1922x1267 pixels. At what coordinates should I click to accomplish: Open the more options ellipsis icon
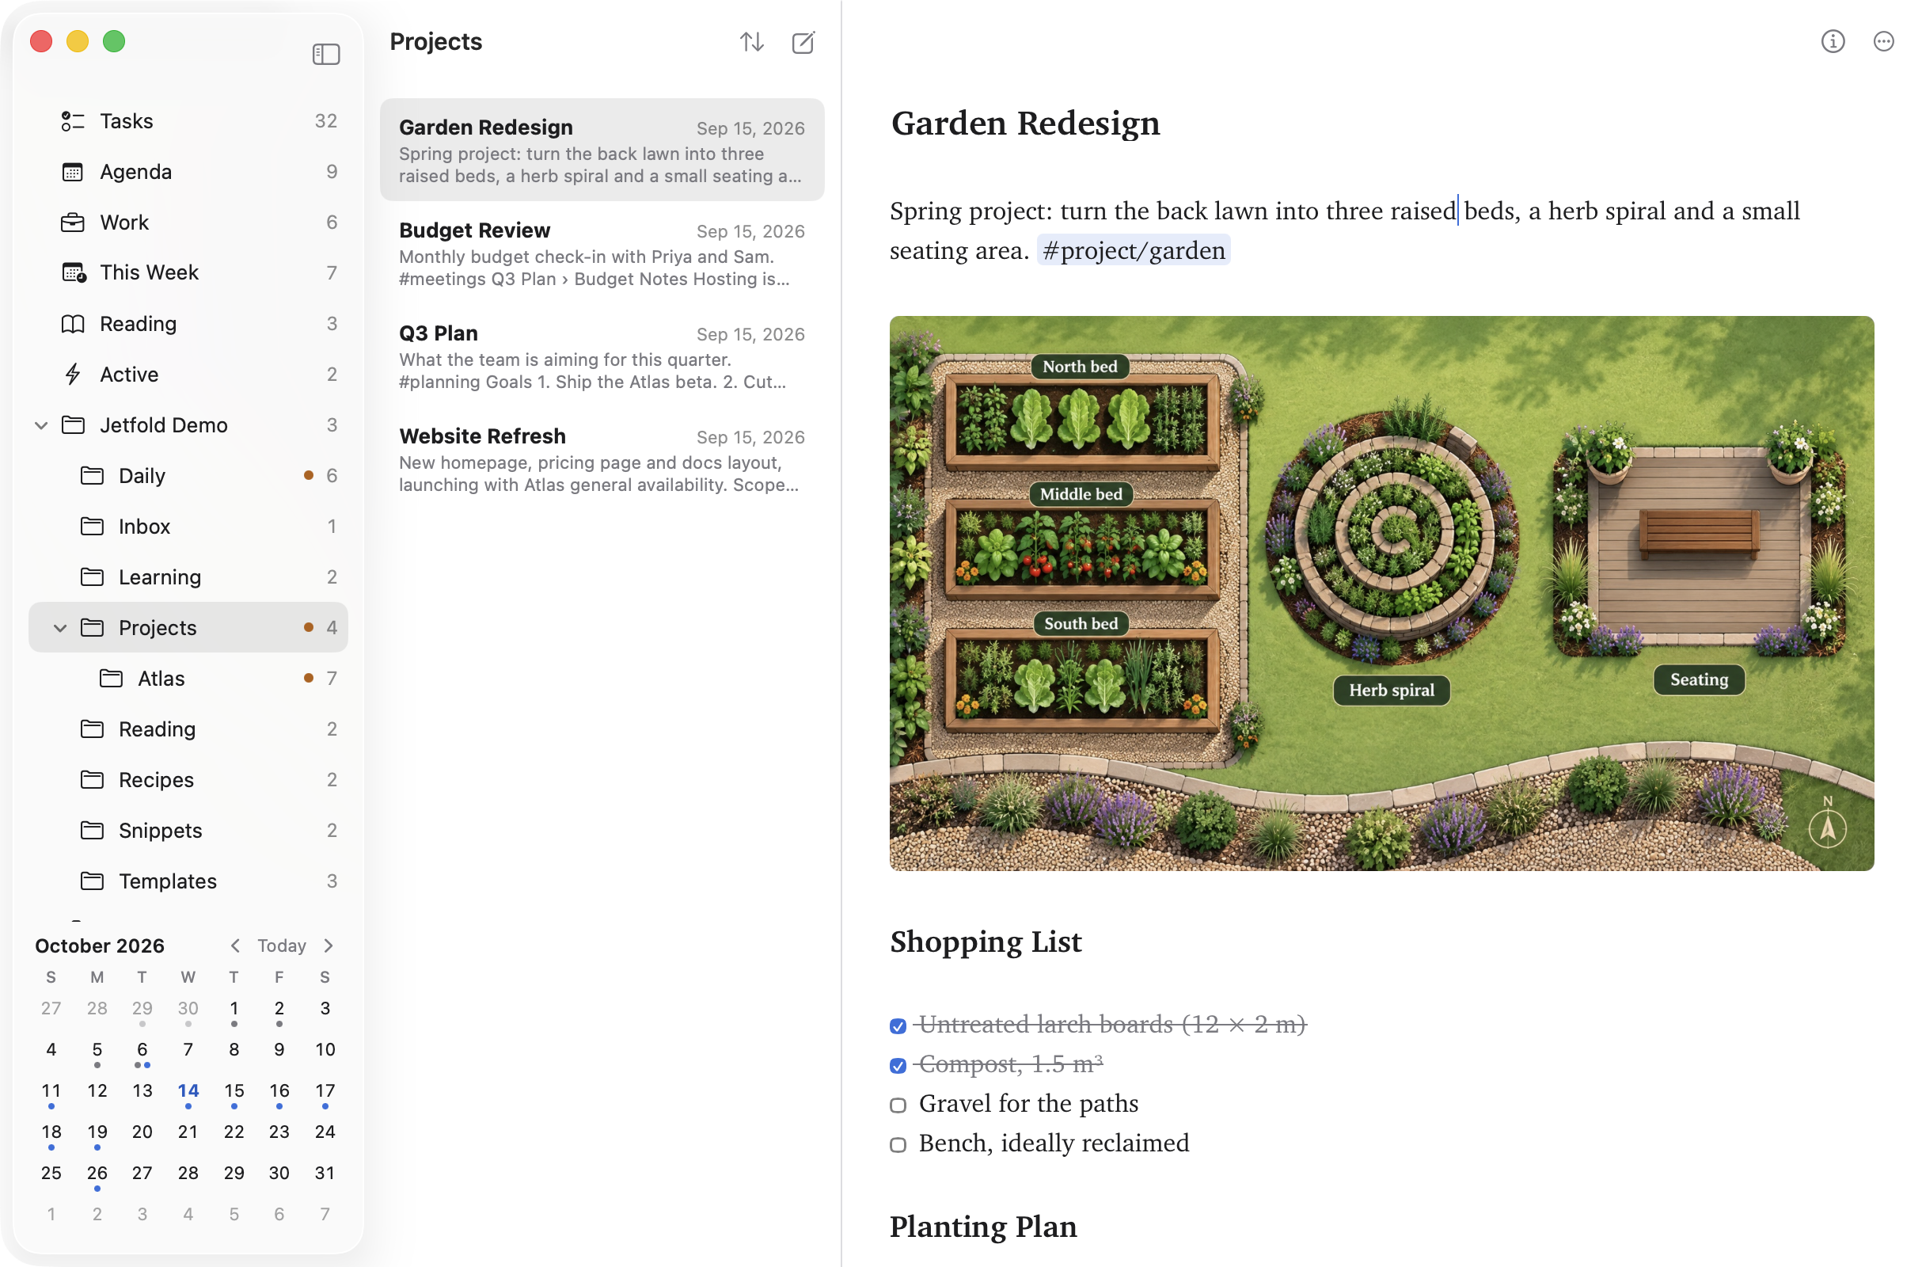[x=1883, y=41]
